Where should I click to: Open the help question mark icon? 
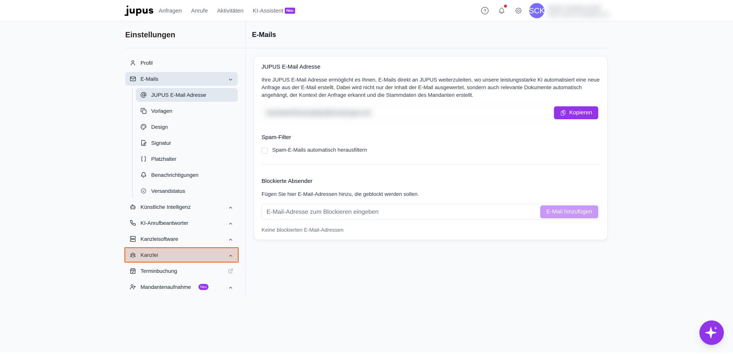click(485, 11)
